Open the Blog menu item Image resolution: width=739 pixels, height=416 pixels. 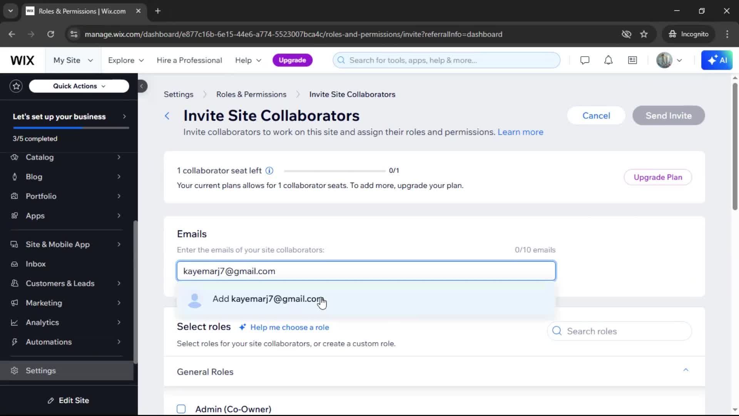[67, 177]
